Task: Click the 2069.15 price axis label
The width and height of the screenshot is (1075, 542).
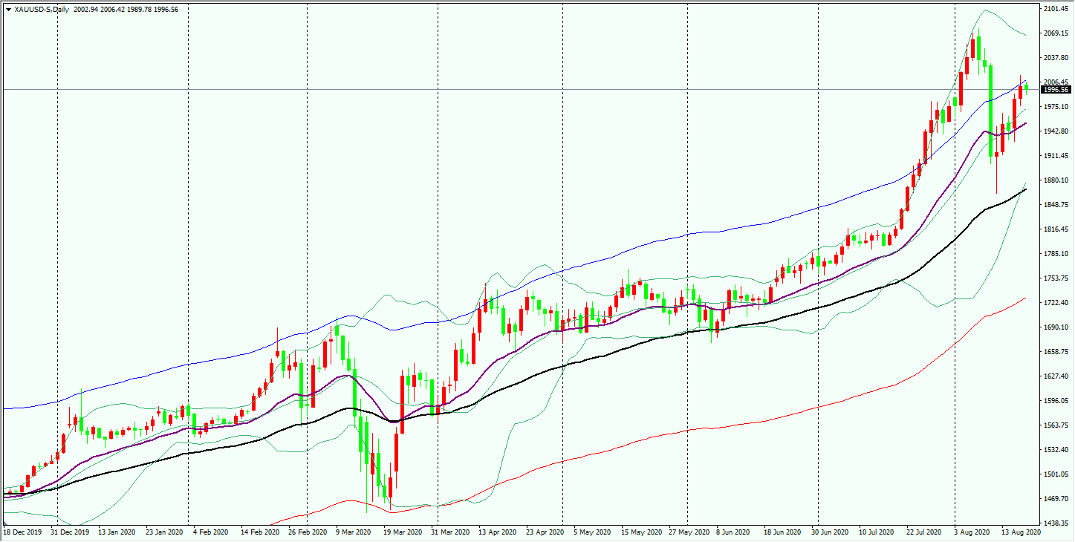Action: [1056, 33]
